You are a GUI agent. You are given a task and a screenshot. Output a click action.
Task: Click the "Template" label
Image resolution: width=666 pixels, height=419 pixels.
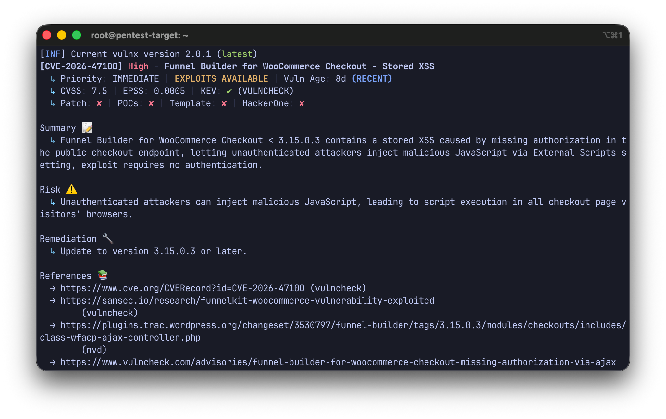190,103
